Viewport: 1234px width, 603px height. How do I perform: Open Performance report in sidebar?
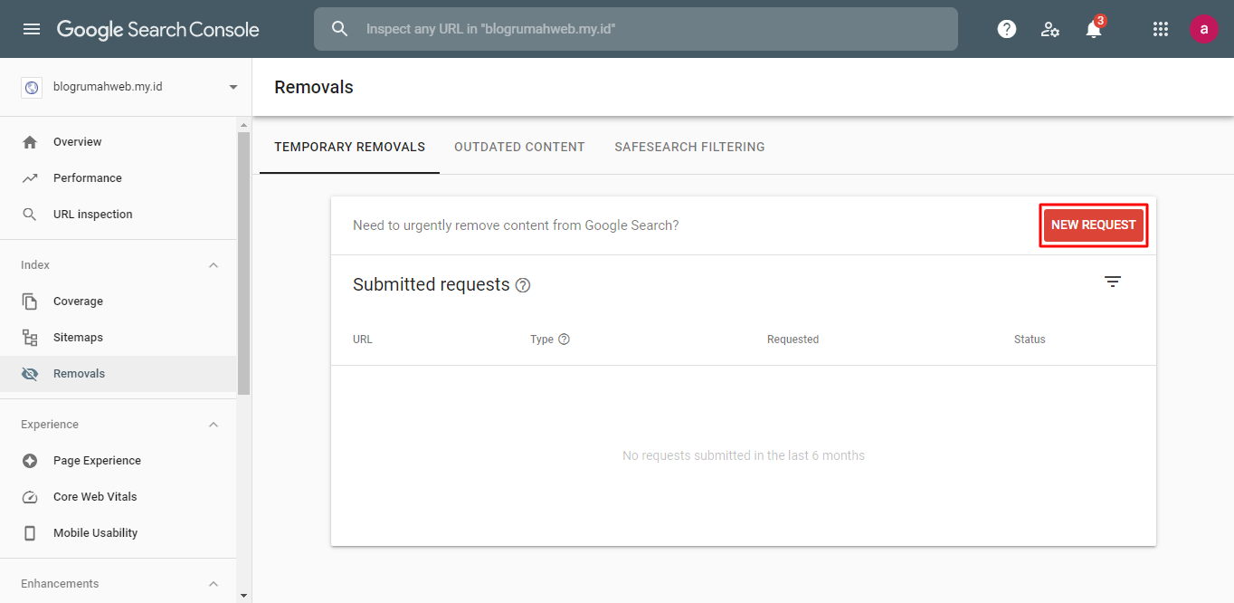pyautogui.click(x=119, y=178)
